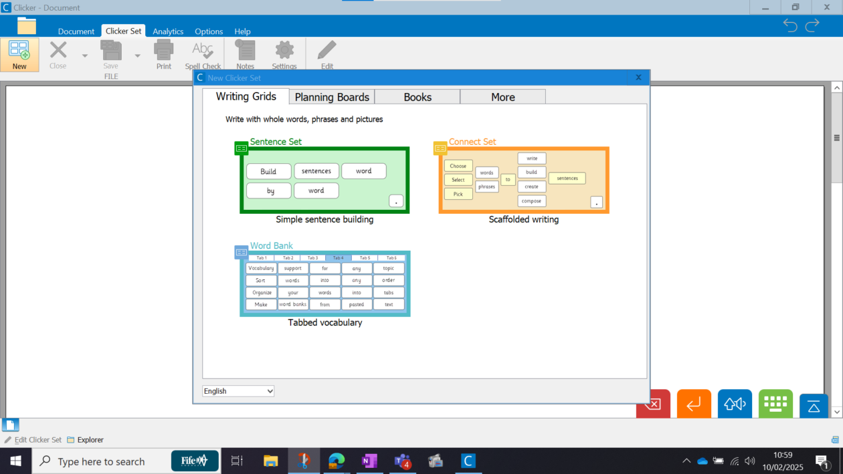Click the Redo arrow in title bar

pos(812,25)
